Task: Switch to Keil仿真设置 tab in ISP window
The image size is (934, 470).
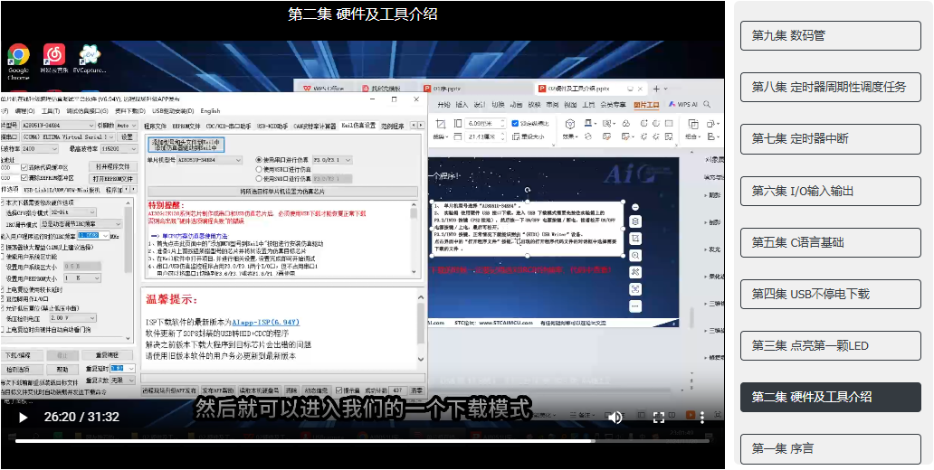Action: 358,126
